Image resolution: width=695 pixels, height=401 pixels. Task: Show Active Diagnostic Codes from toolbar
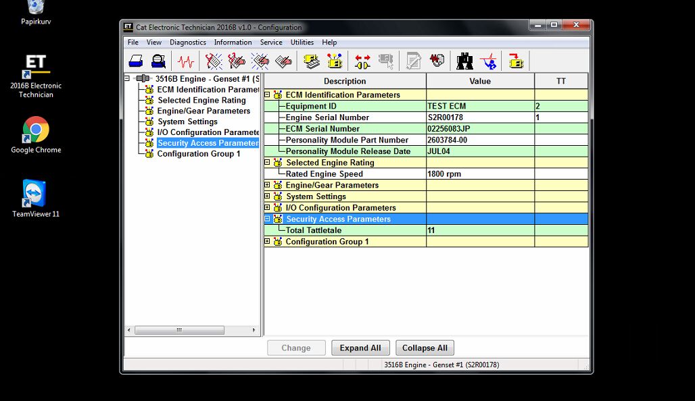point(213,61)
